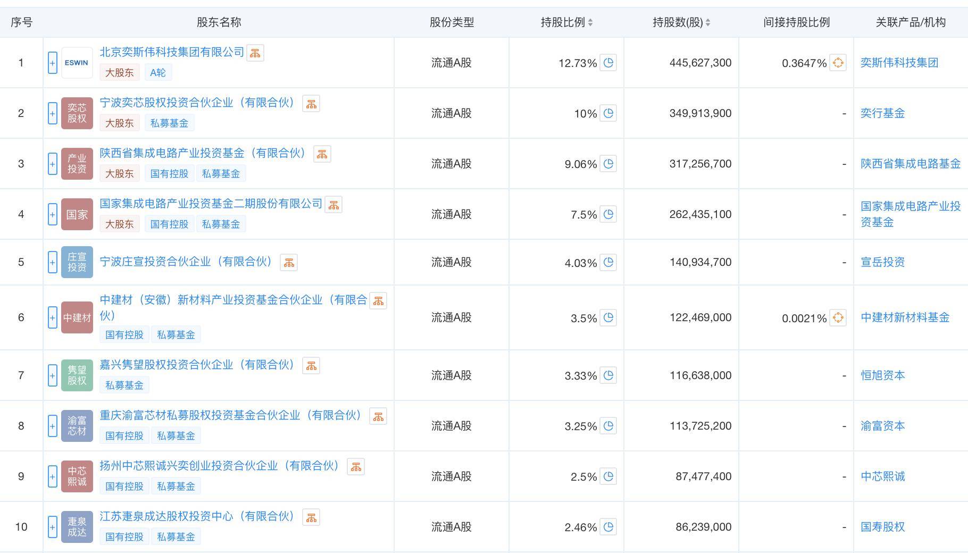Viewport: 968px width, 553px height.
Task: Click the pie chart icon beside 3.5%
Action: (608, 317)
